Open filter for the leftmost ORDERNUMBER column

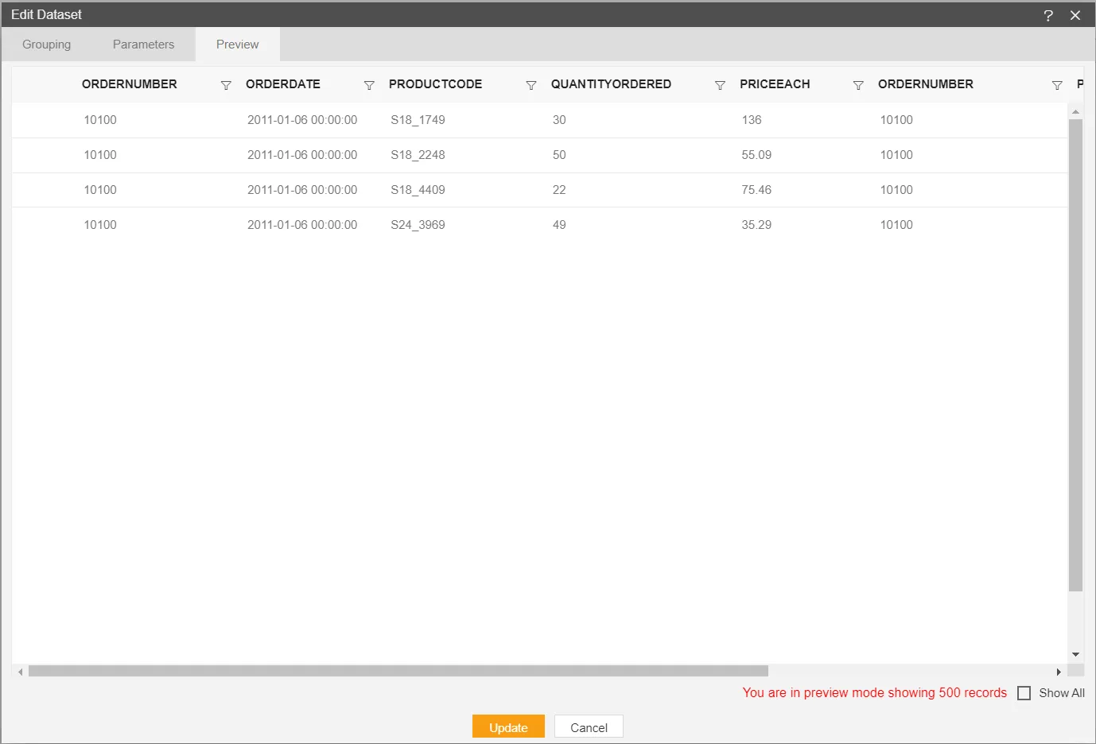[226, 85]
